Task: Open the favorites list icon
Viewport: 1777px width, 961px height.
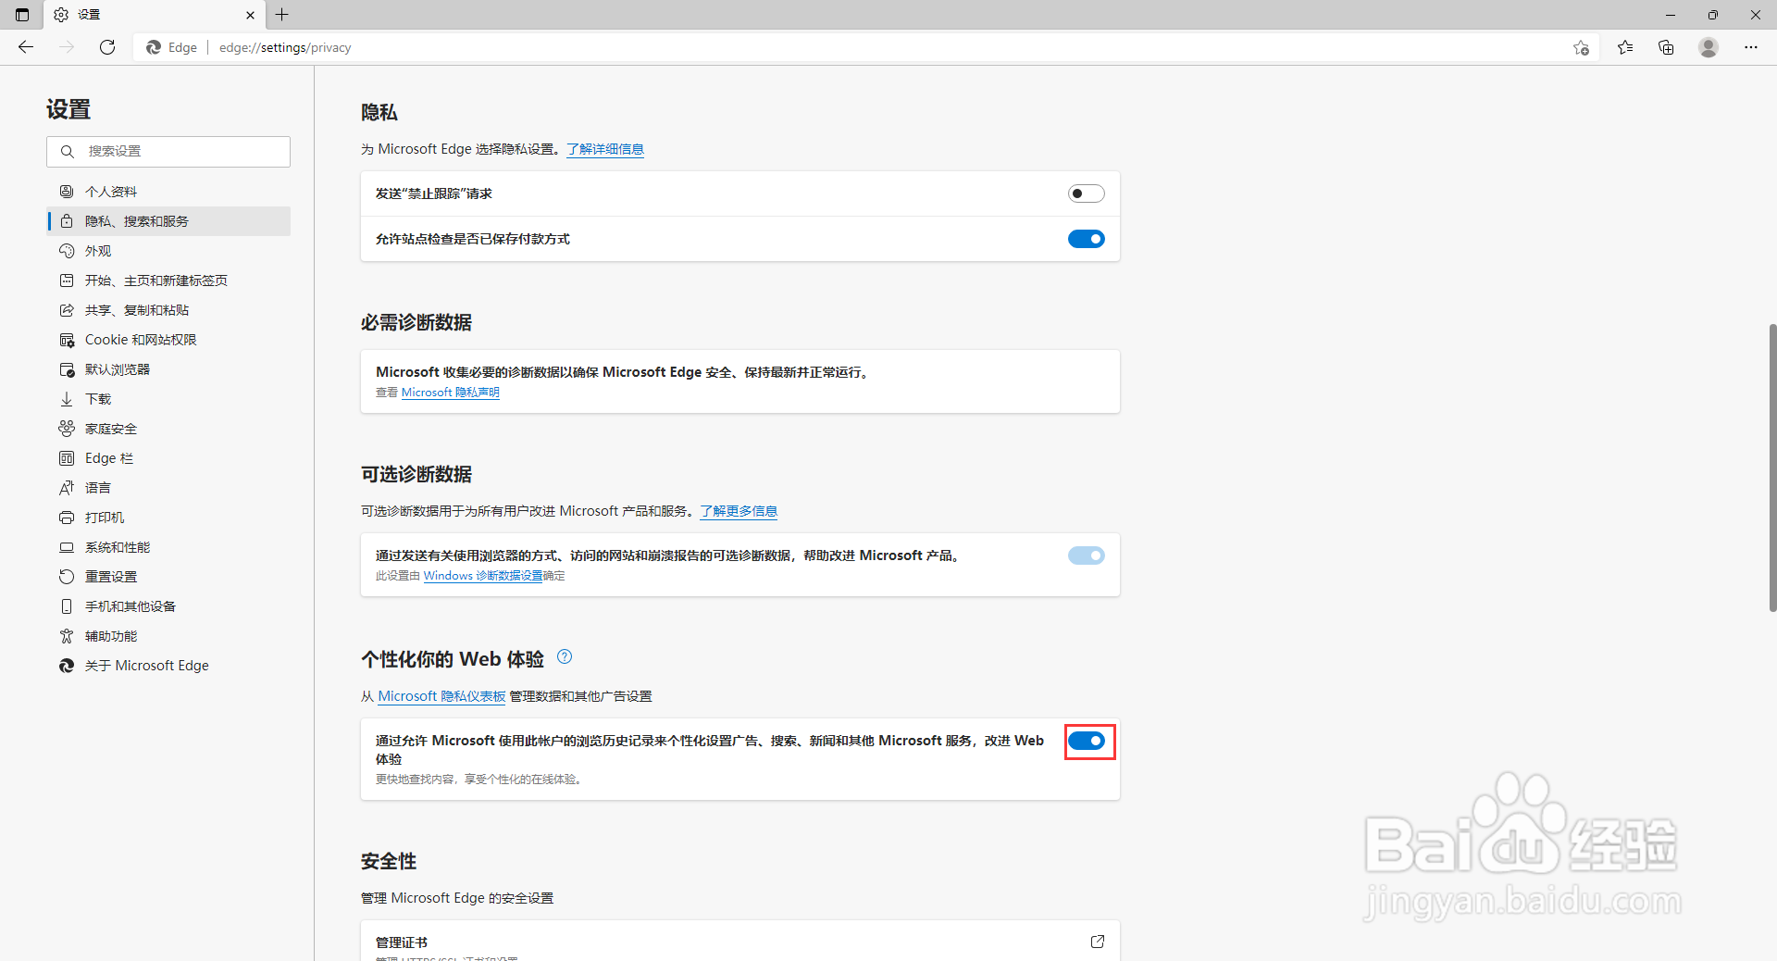Action: click(1625, 47)
